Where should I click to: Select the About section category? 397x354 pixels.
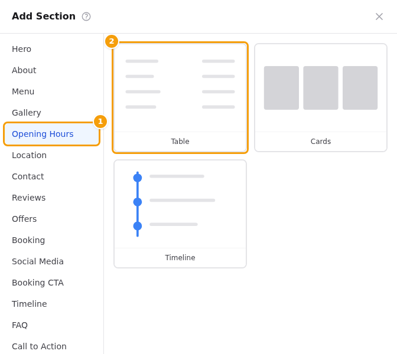coord(51,70)
